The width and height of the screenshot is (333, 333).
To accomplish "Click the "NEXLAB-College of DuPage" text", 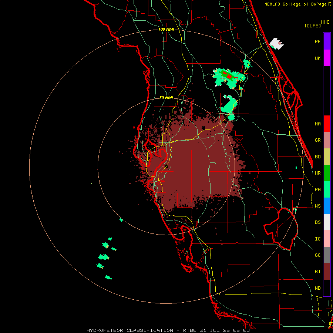I will point(296,4).
